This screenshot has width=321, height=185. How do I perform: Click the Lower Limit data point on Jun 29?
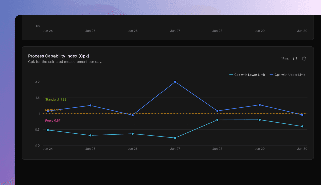[260, 120]
